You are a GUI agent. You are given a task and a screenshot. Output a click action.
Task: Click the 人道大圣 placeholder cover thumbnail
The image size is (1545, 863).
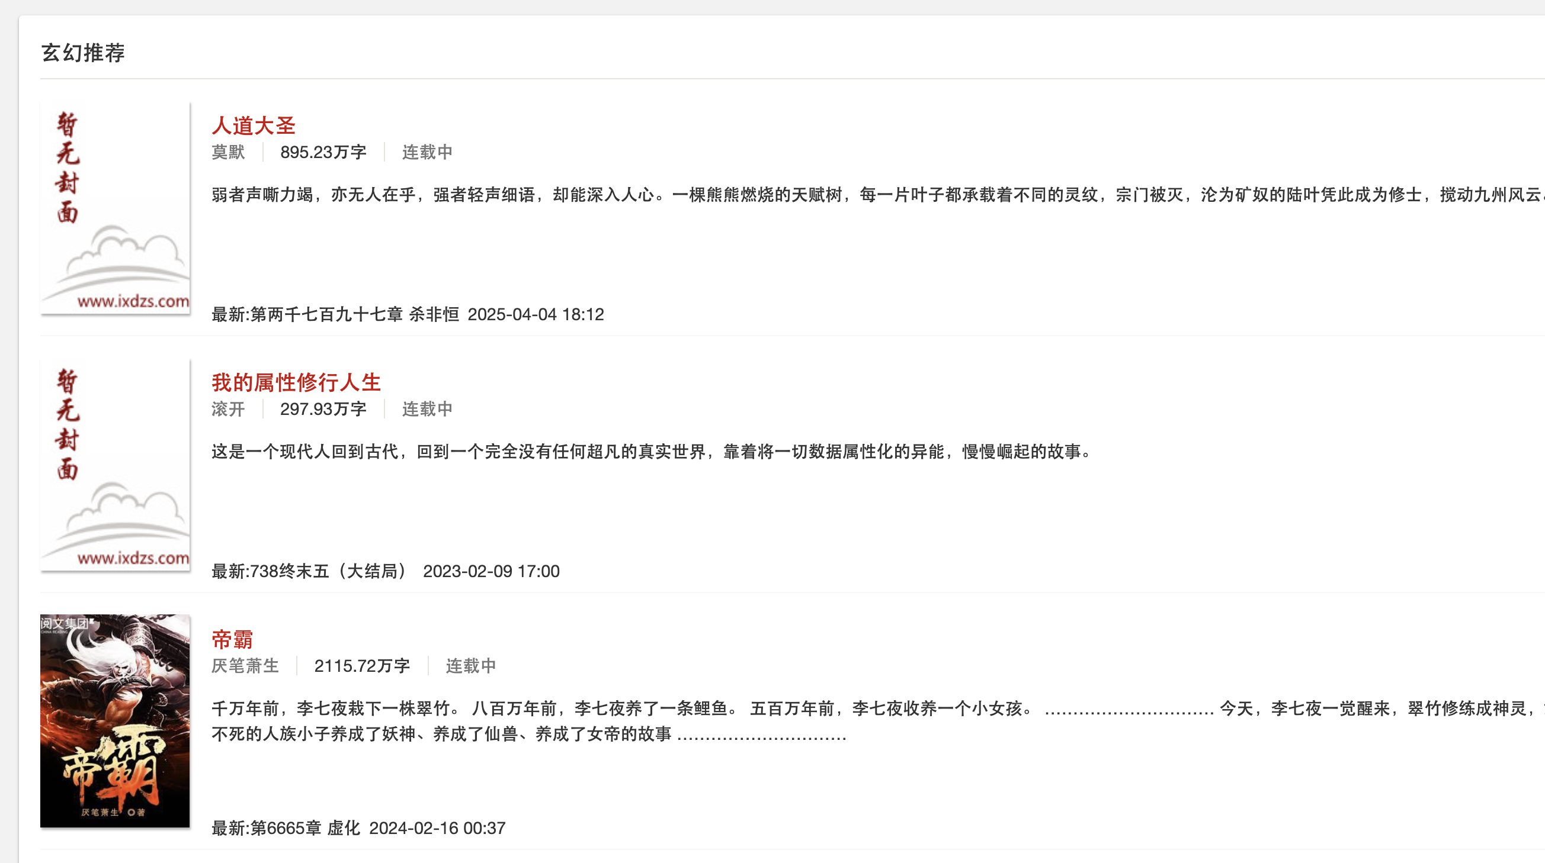[x=115, y=207]
